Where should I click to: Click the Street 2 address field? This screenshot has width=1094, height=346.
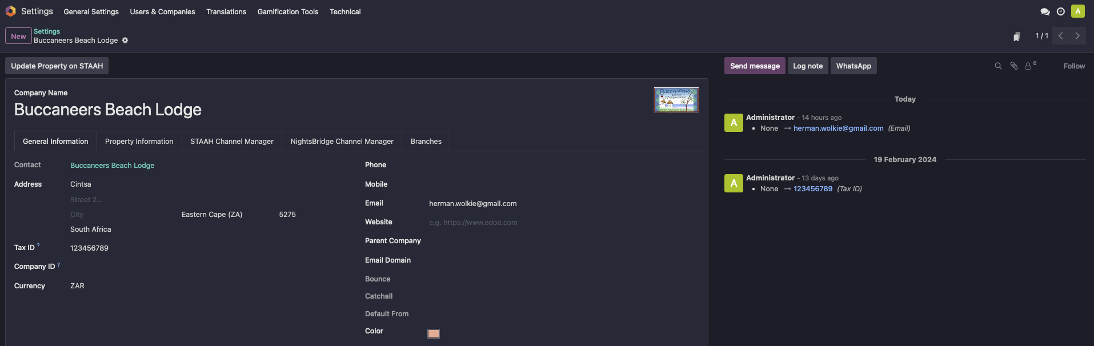pos(211,200)
